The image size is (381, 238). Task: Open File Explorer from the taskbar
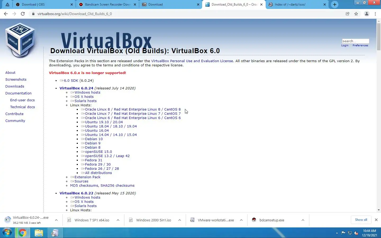tap(39, 233)
